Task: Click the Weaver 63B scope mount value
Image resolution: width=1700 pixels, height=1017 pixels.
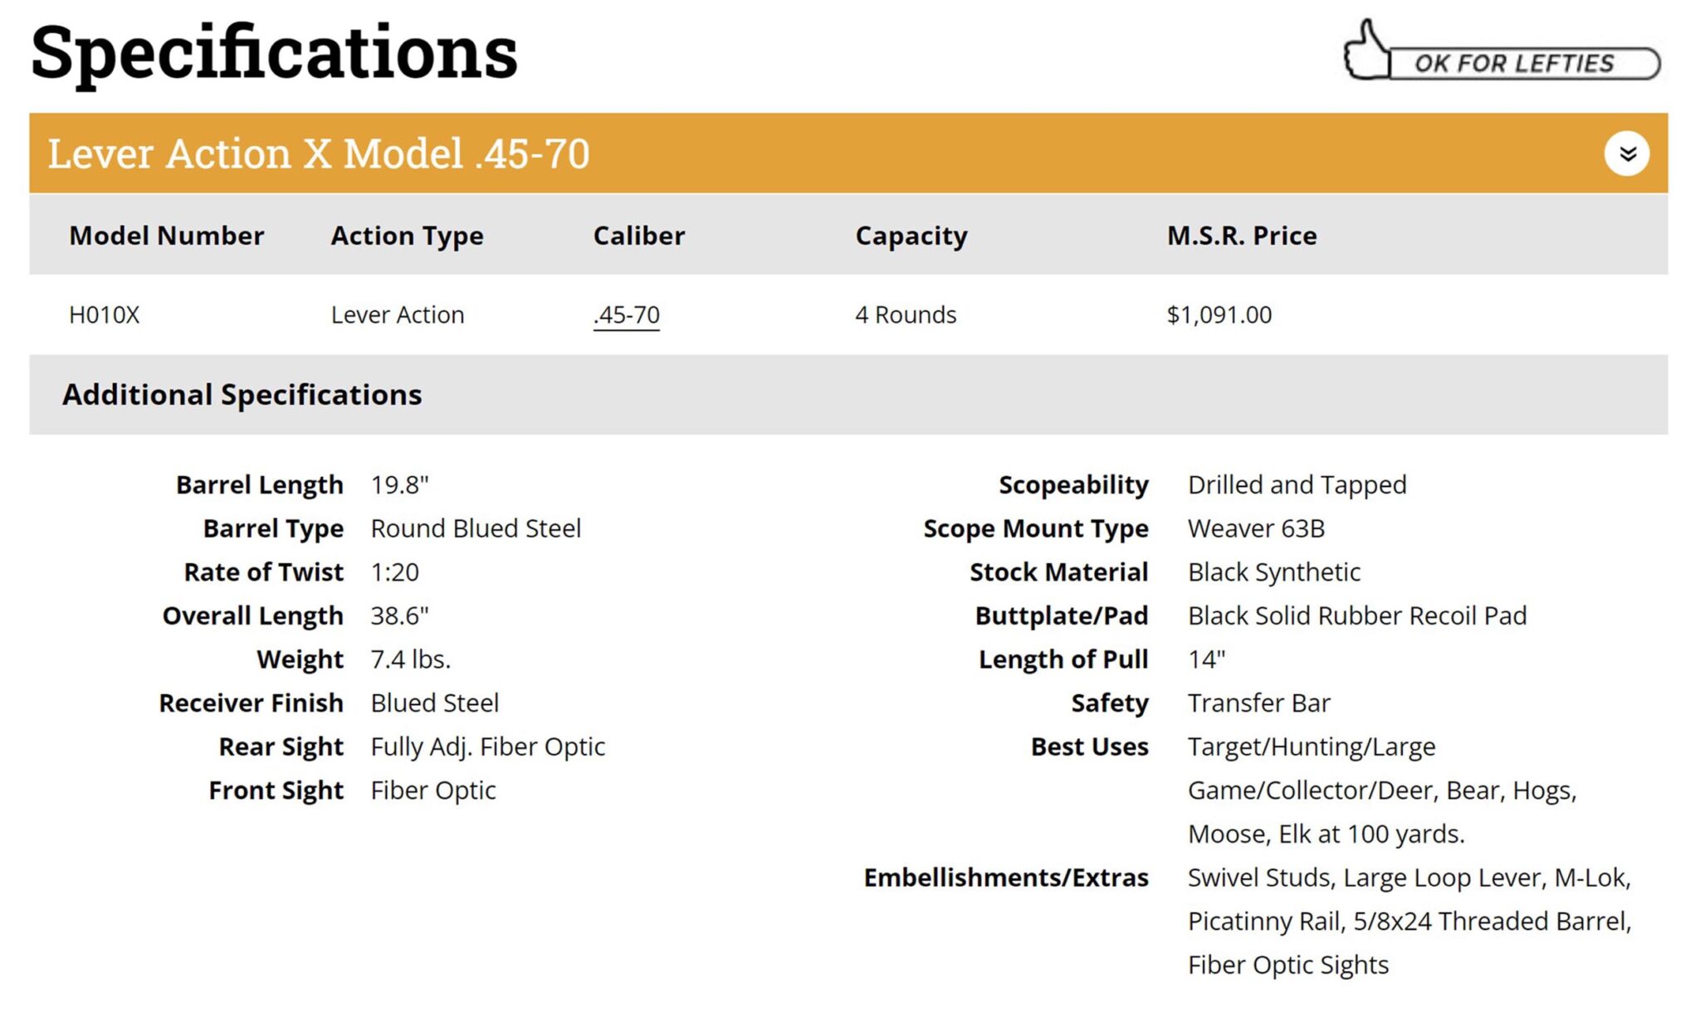Action: click(1256, 528)
